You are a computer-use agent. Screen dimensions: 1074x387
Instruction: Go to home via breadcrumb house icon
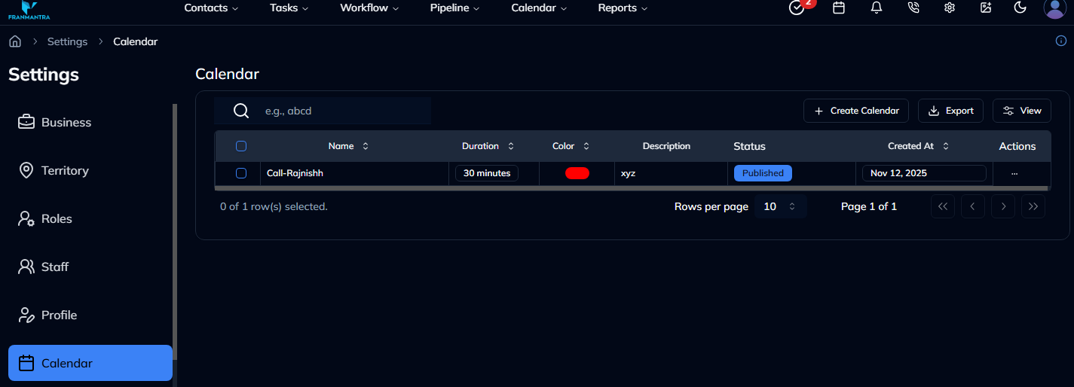pos(15,41)
